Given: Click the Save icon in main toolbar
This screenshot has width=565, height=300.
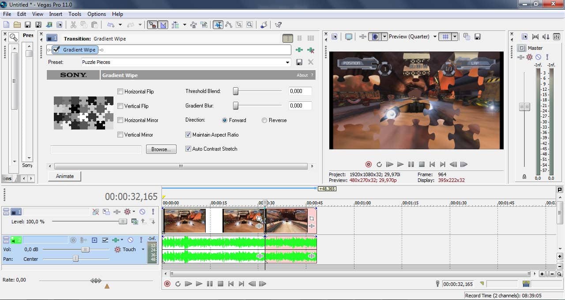Looking at the screenshot, I should coord(28,25).
